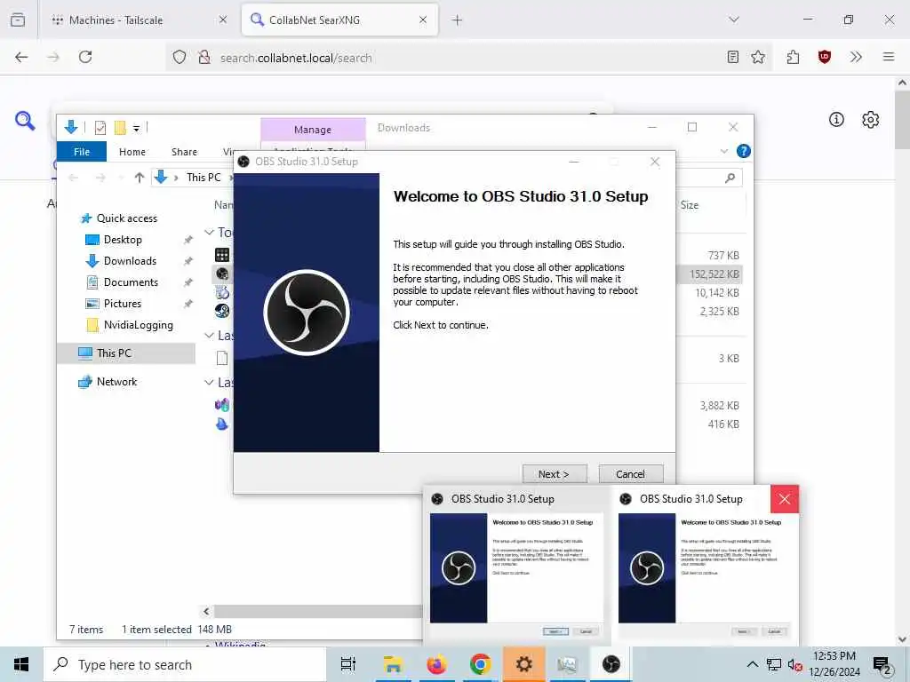Go to Desktop in the navigation pane

pos(123,240)
